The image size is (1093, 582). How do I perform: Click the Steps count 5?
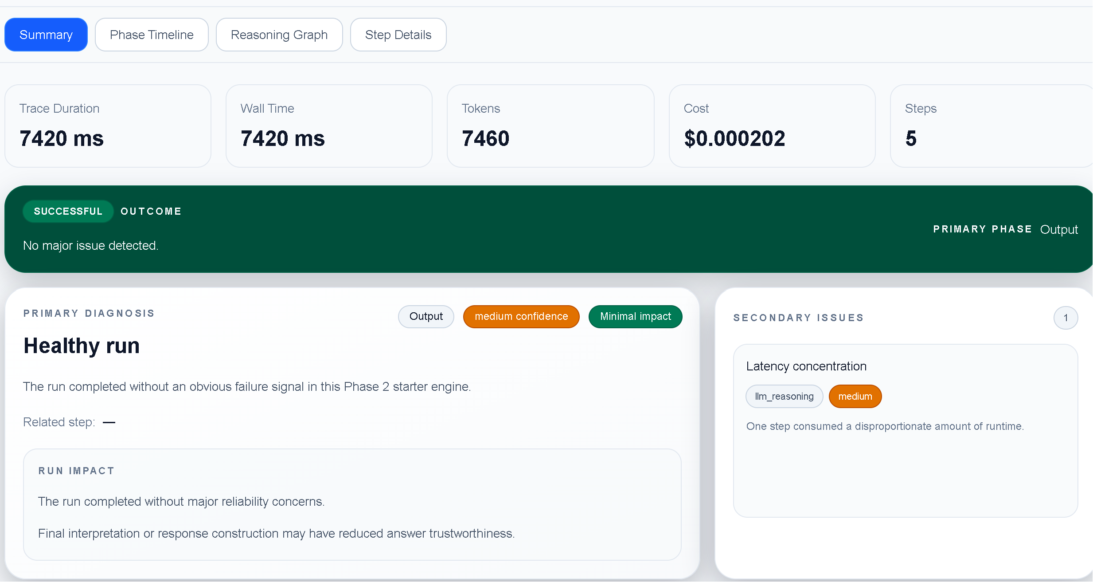pyautogui.click(x=911, y=138)
